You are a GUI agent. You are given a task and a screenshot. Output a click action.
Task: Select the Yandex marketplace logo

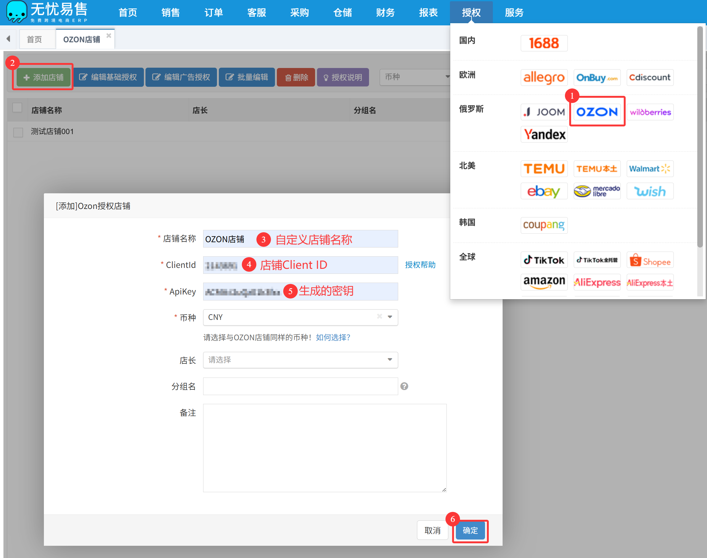pos(544,134)
